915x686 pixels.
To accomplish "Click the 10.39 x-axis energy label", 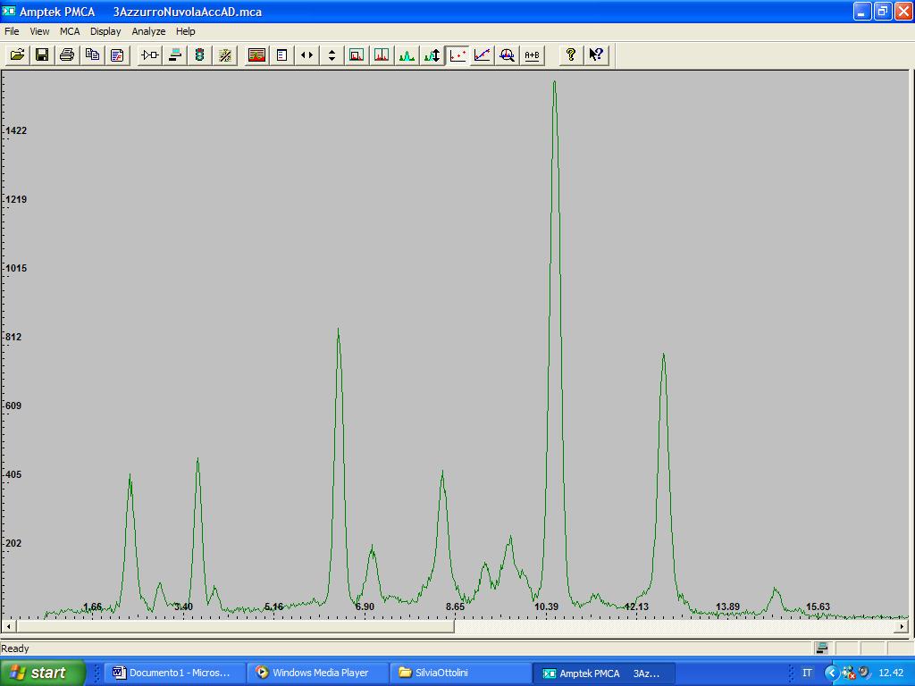I will pyautogui.click(x=546, y=607).
